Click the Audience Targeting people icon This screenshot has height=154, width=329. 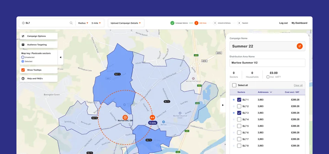pyautogui.click(x=23, y=44)
